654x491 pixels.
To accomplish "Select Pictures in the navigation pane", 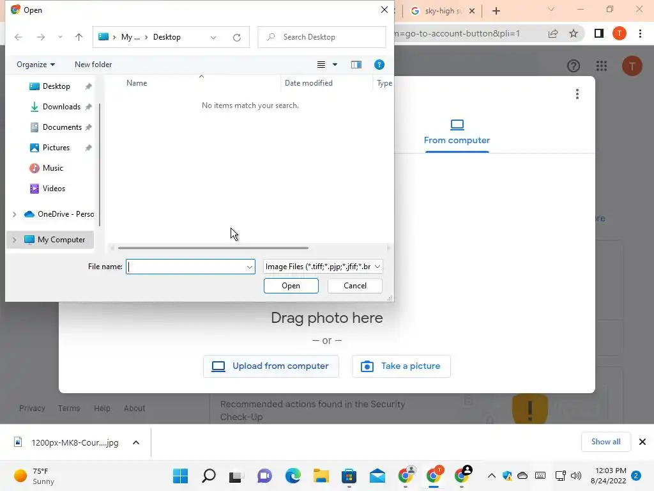I will tap(56, 148).
